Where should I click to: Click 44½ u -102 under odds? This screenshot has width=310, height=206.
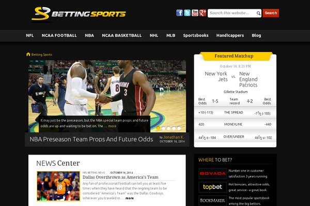pos(263,138)
